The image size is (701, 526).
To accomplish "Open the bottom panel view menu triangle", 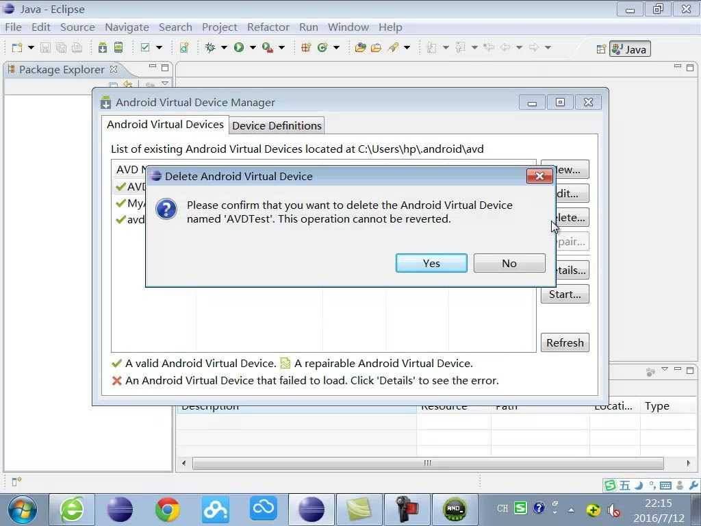I will tap(665, 369).
